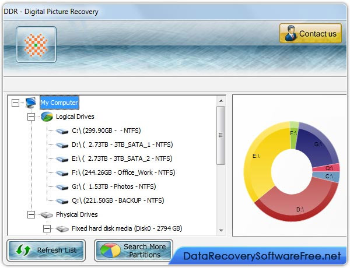350x268 pixels.
Task: Click the drive icon beside D:\ entry
Action: (x=62, y=145)
